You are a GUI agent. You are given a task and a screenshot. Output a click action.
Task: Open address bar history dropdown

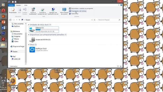coord(92,20)
